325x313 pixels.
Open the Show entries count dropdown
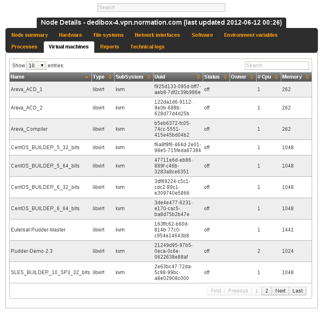(36, 66)
